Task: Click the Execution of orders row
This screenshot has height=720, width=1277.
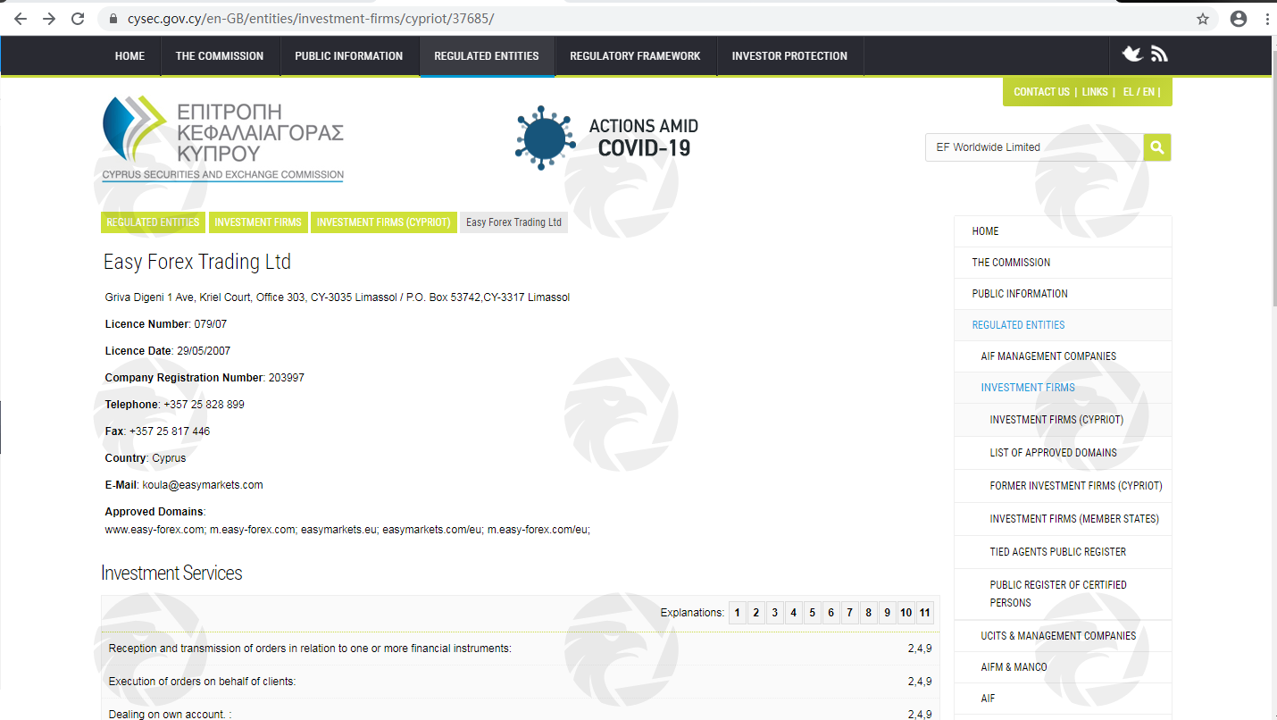Action: pyautogui.click(x=521, y=682)
